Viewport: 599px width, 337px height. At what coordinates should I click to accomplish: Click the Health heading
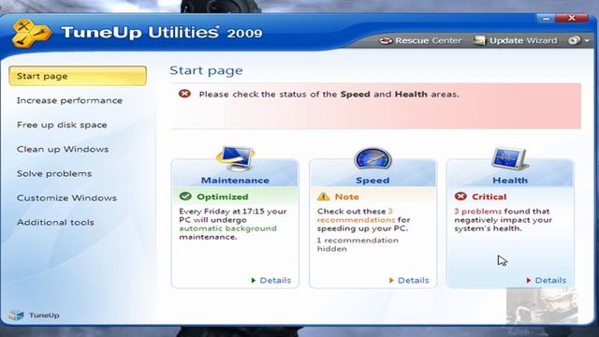tap(510, 181)
